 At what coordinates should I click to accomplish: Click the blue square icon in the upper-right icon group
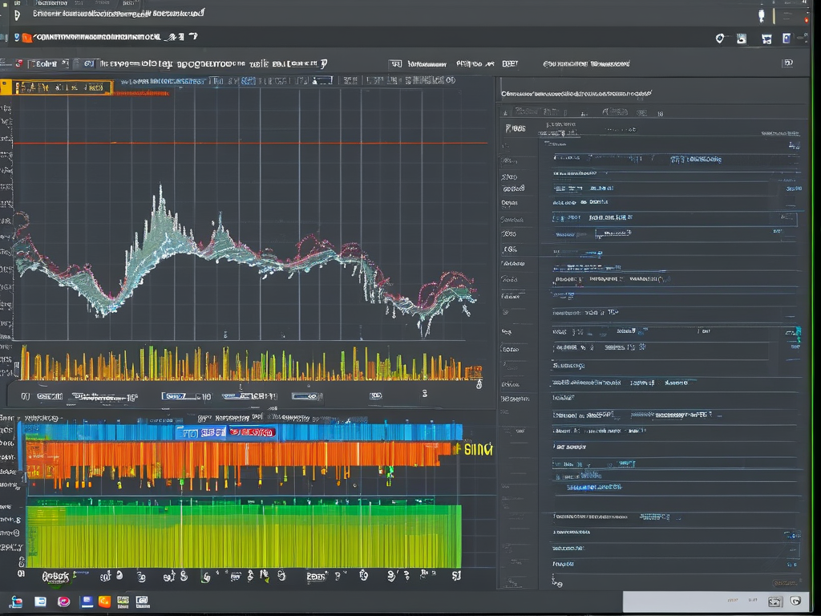click(787, 38)
